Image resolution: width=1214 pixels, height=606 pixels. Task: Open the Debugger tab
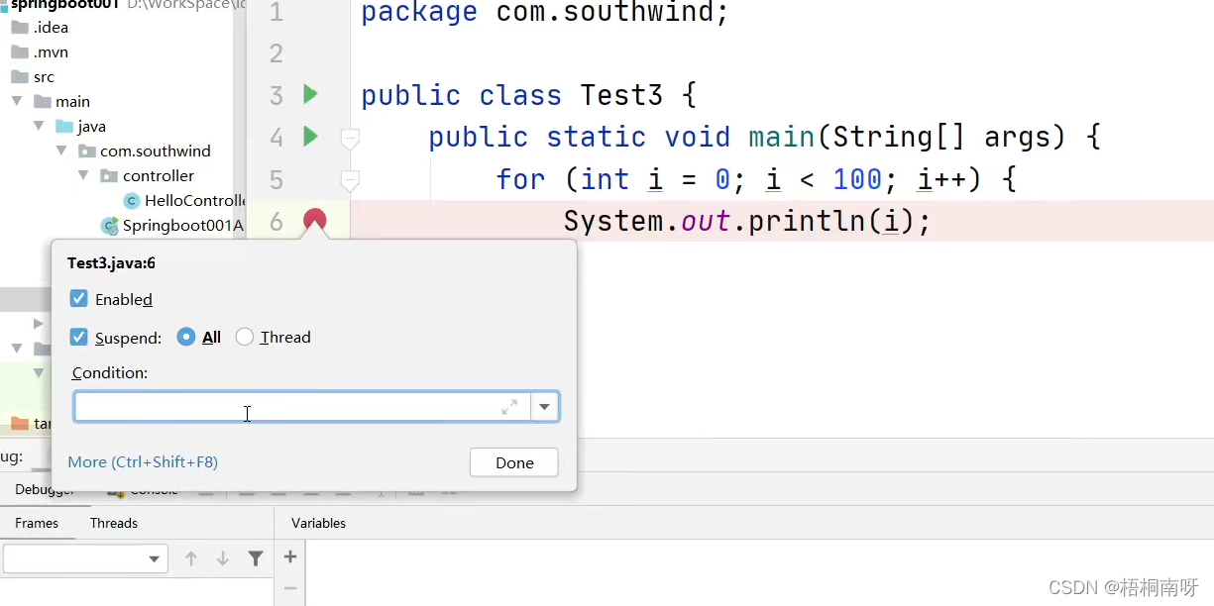45,490
